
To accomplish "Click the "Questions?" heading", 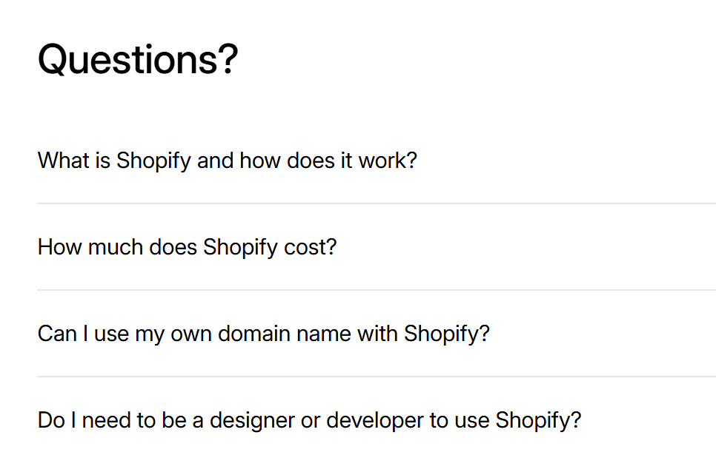I will pyautogui.click(x=138, y=59).
